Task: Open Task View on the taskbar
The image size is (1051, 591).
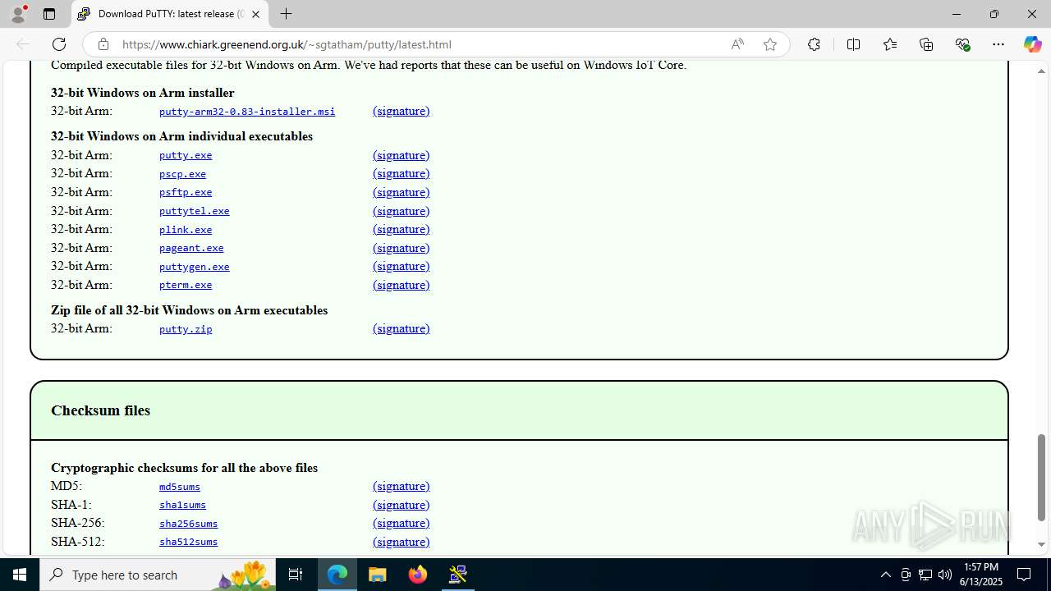Action: (x=296, y=575)
